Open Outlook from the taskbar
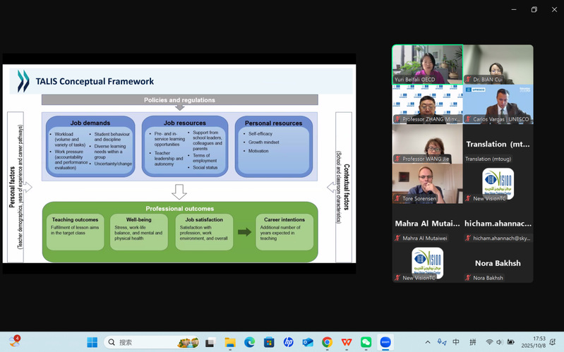 point(308,342)
